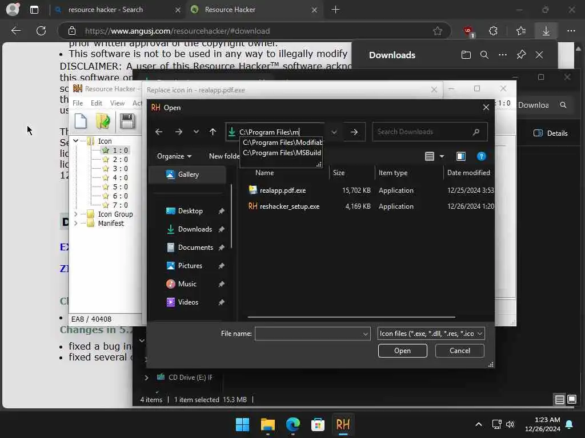Sort by Date modified column header
This screenshot has width=585, height=438.
click(x=468, y=173)
